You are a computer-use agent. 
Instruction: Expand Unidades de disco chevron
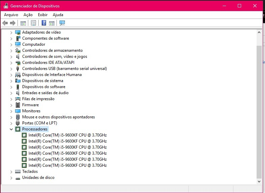click(x=11, y=178)
